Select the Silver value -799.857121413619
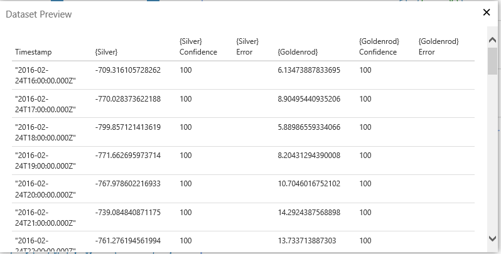 point(128,127)
